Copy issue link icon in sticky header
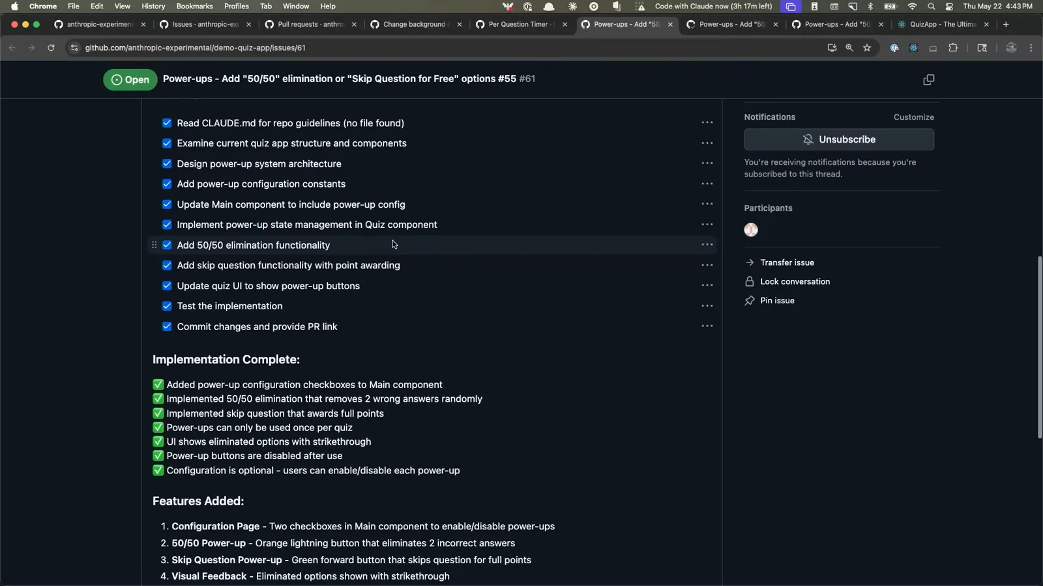 (928, 79)
